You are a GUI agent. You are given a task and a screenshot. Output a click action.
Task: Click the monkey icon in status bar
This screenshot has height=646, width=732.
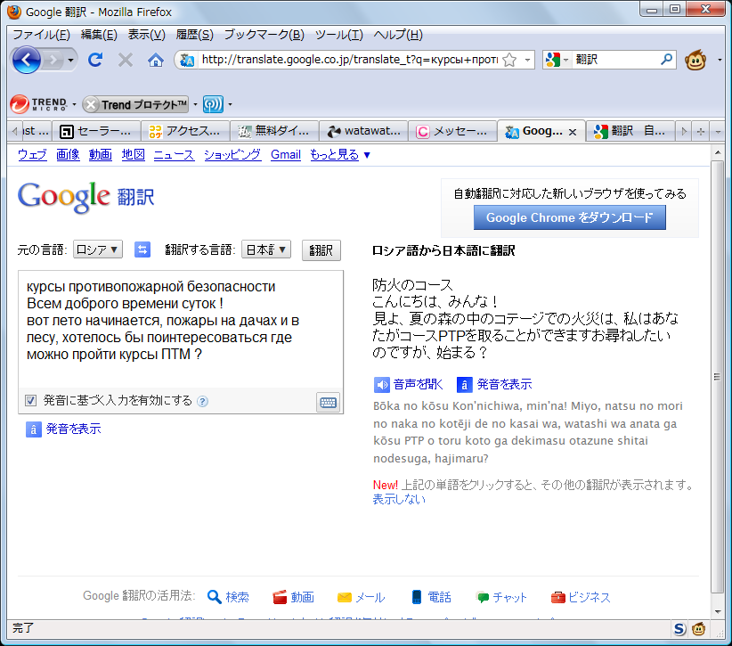[x=698, y=629]
